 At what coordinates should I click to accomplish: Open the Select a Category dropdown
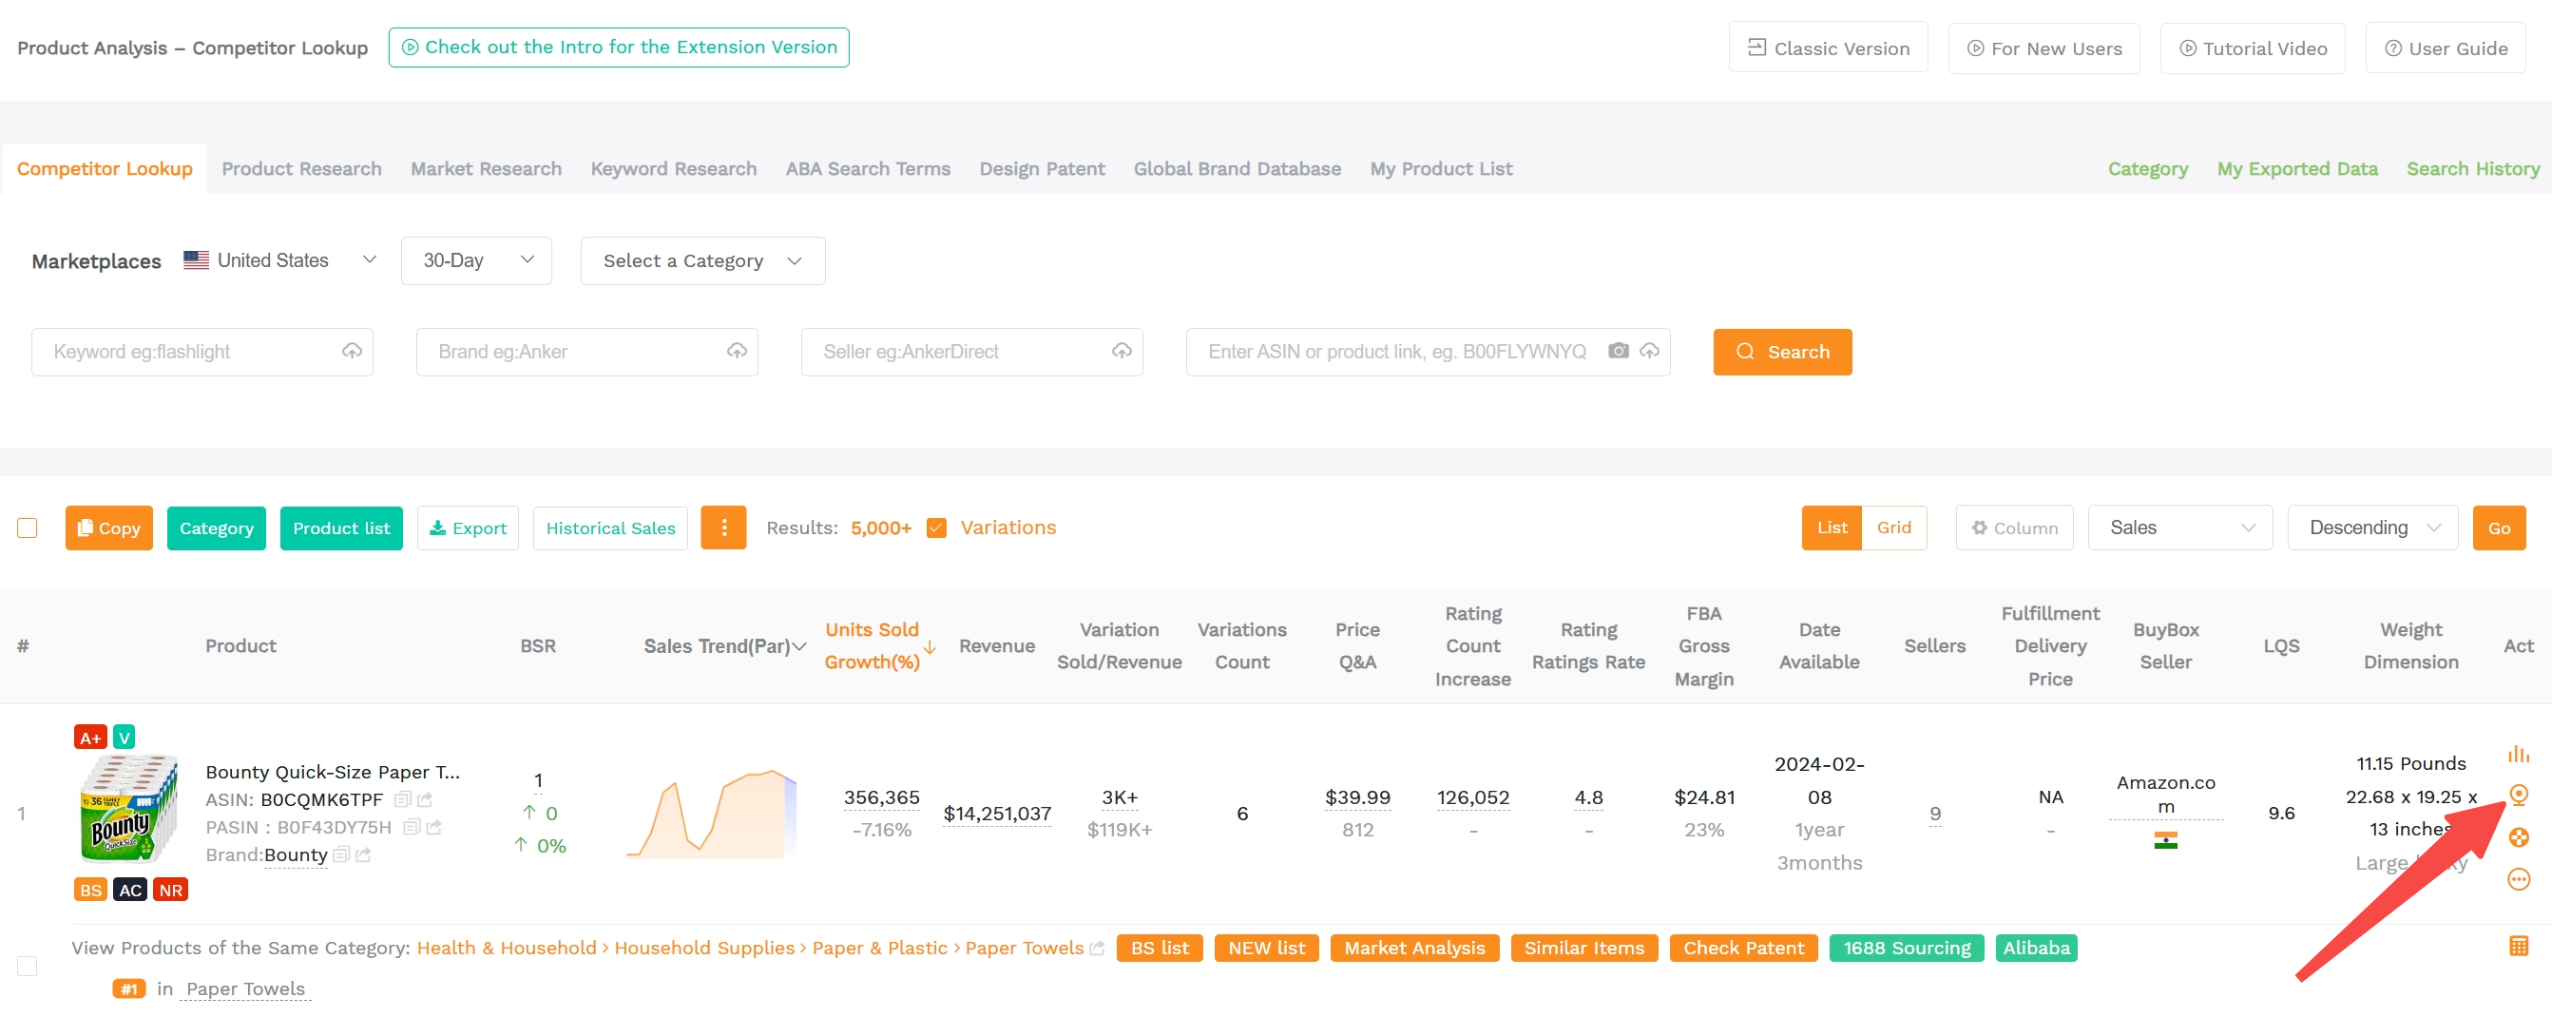click(x=702, y=260)
